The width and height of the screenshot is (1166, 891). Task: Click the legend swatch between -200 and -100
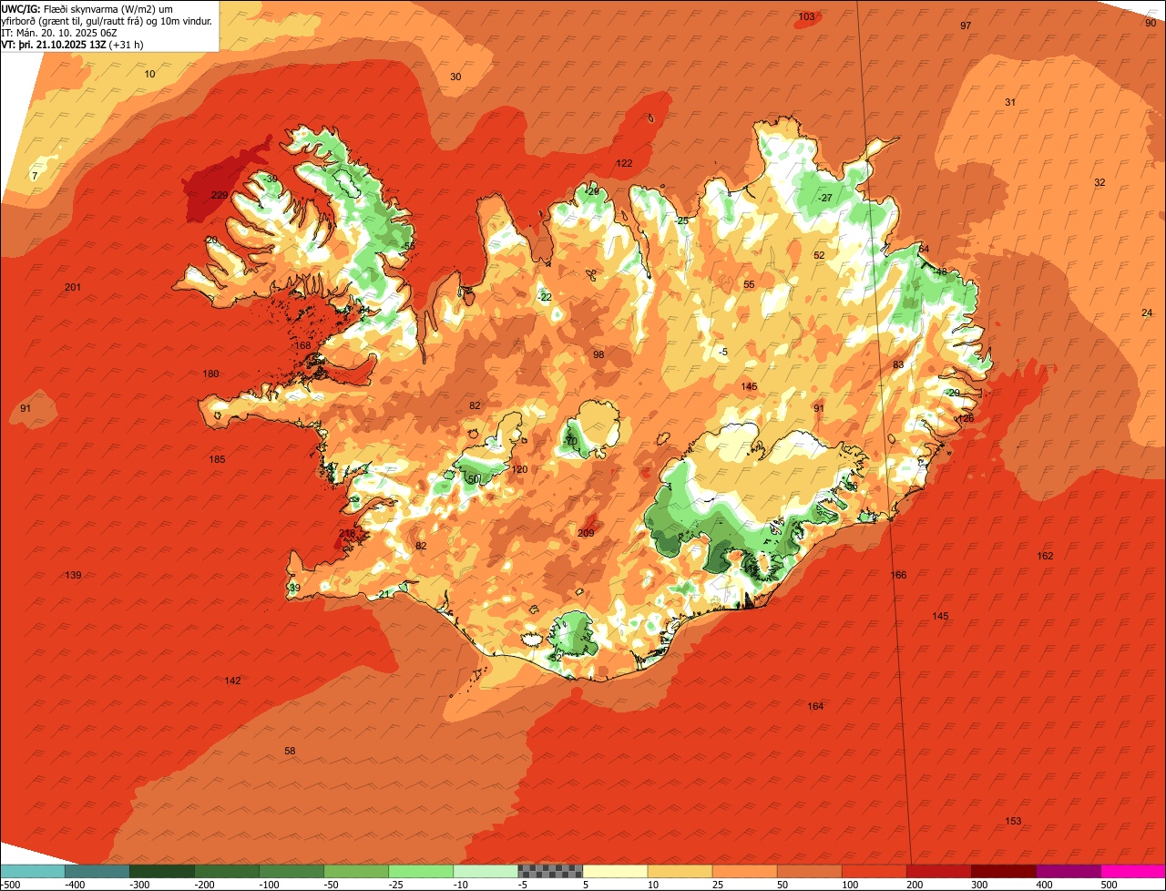227,871
